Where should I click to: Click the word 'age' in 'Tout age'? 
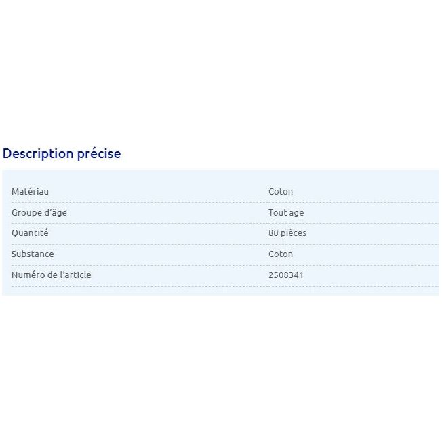point(296,214)
